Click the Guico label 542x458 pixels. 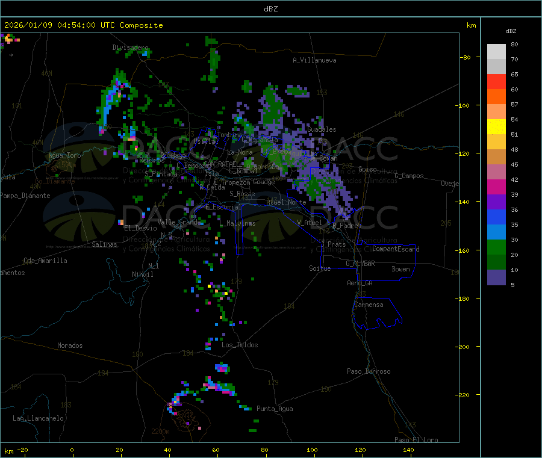pyautogui.click(x=367, y=169)
